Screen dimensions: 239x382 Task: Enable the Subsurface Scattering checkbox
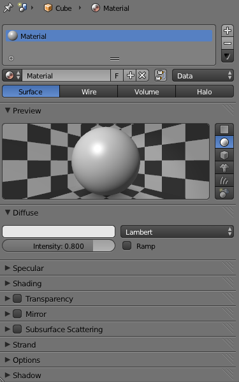pos(17,329)
